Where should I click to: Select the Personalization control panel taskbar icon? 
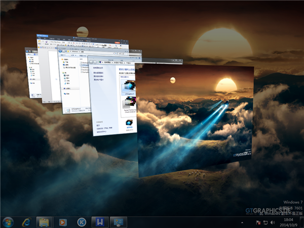tap(119, 222)
